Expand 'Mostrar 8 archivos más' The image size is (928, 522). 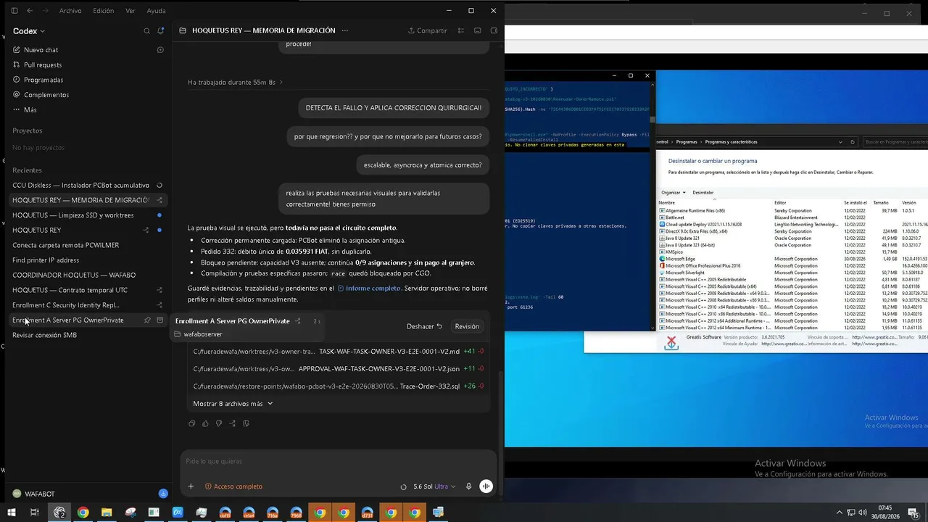pos(233,404)
